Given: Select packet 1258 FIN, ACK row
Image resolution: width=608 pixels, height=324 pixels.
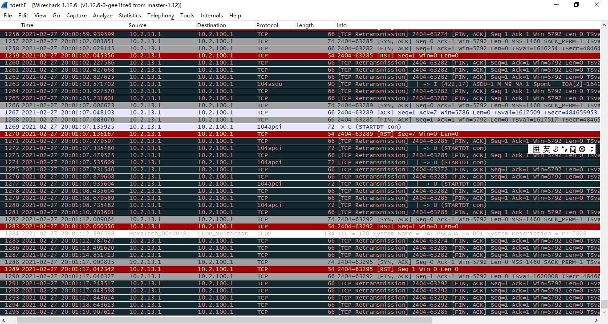Looking at the screenshot, I should pos(300,49).
